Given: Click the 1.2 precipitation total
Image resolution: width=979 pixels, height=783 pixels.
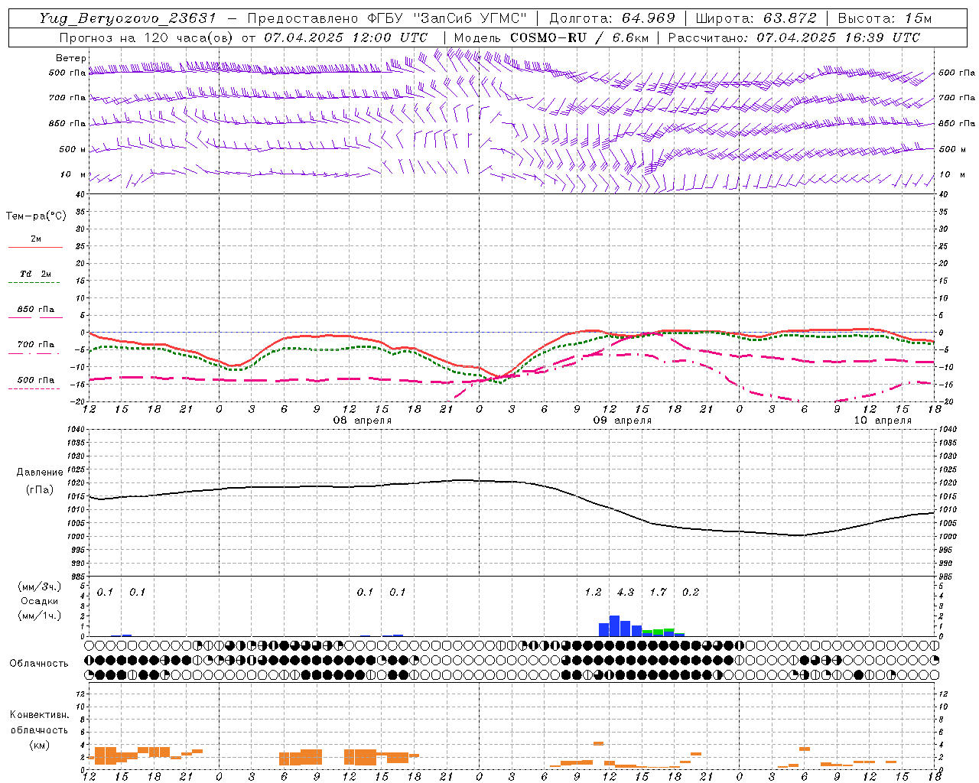Looking at the screenshot, I should (593, 593).
